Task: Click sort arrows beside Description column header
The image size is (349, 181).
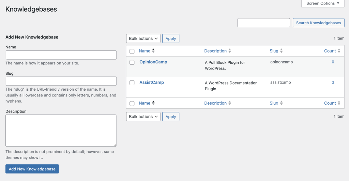Action: point(230,51)
